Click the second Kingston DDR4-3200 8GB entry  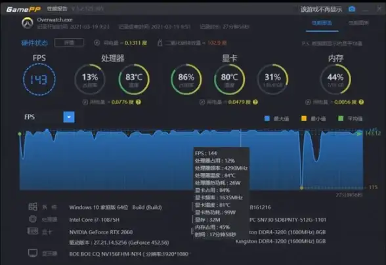tap(281, 241)
